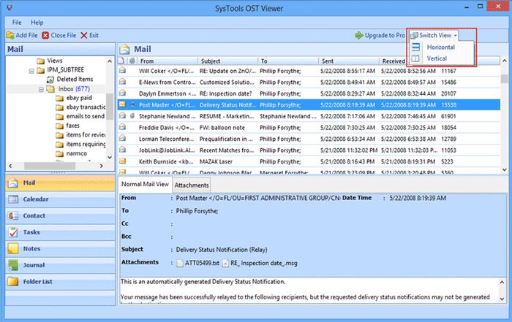
Task: Select the items requiring folder
Action: [x=86, y=144]
